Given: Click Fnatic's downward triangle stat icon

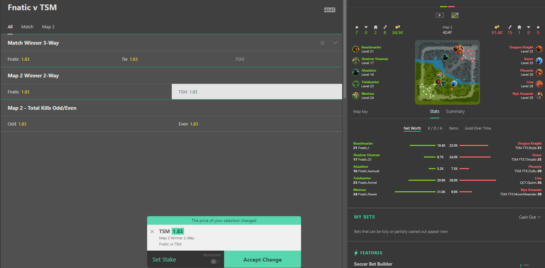Looking at the screenshot, I should (x=366, y=27).
